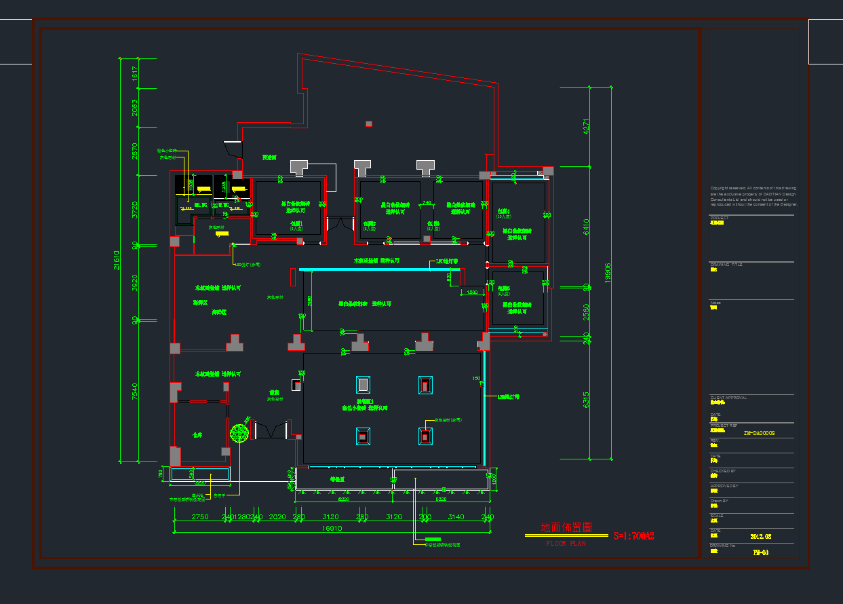Click the DRAWING TITLE field label
Image resolution: width=843 pixels, height=604 pixels.
point(726,265)
